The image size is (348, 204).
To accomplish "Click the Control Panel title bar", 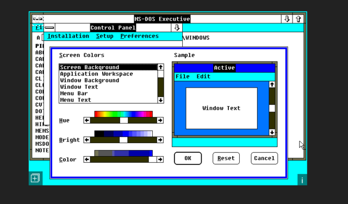I will coord(113,28).
